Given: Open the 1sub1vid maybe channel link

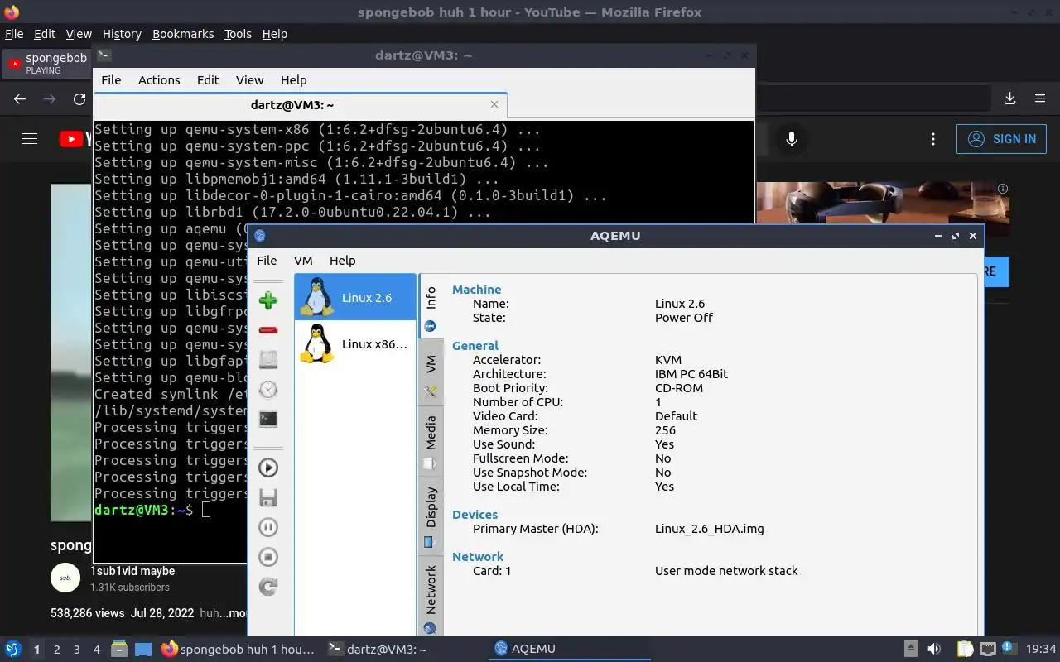Looking at the screenshot, I should [x=132, y=571].
